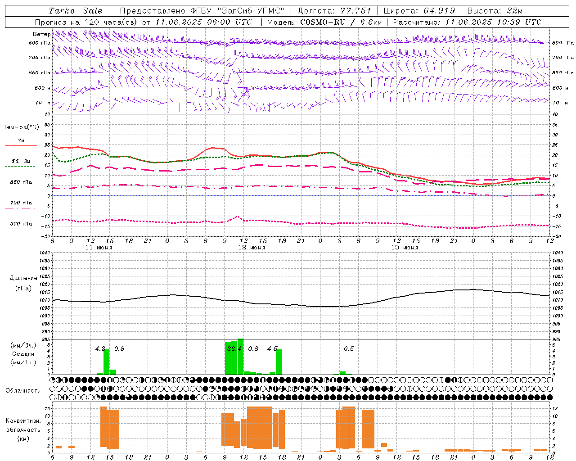Click the 'Ветер' wind panel label
This screenshot has width=576, height=461.
point(41,34)
